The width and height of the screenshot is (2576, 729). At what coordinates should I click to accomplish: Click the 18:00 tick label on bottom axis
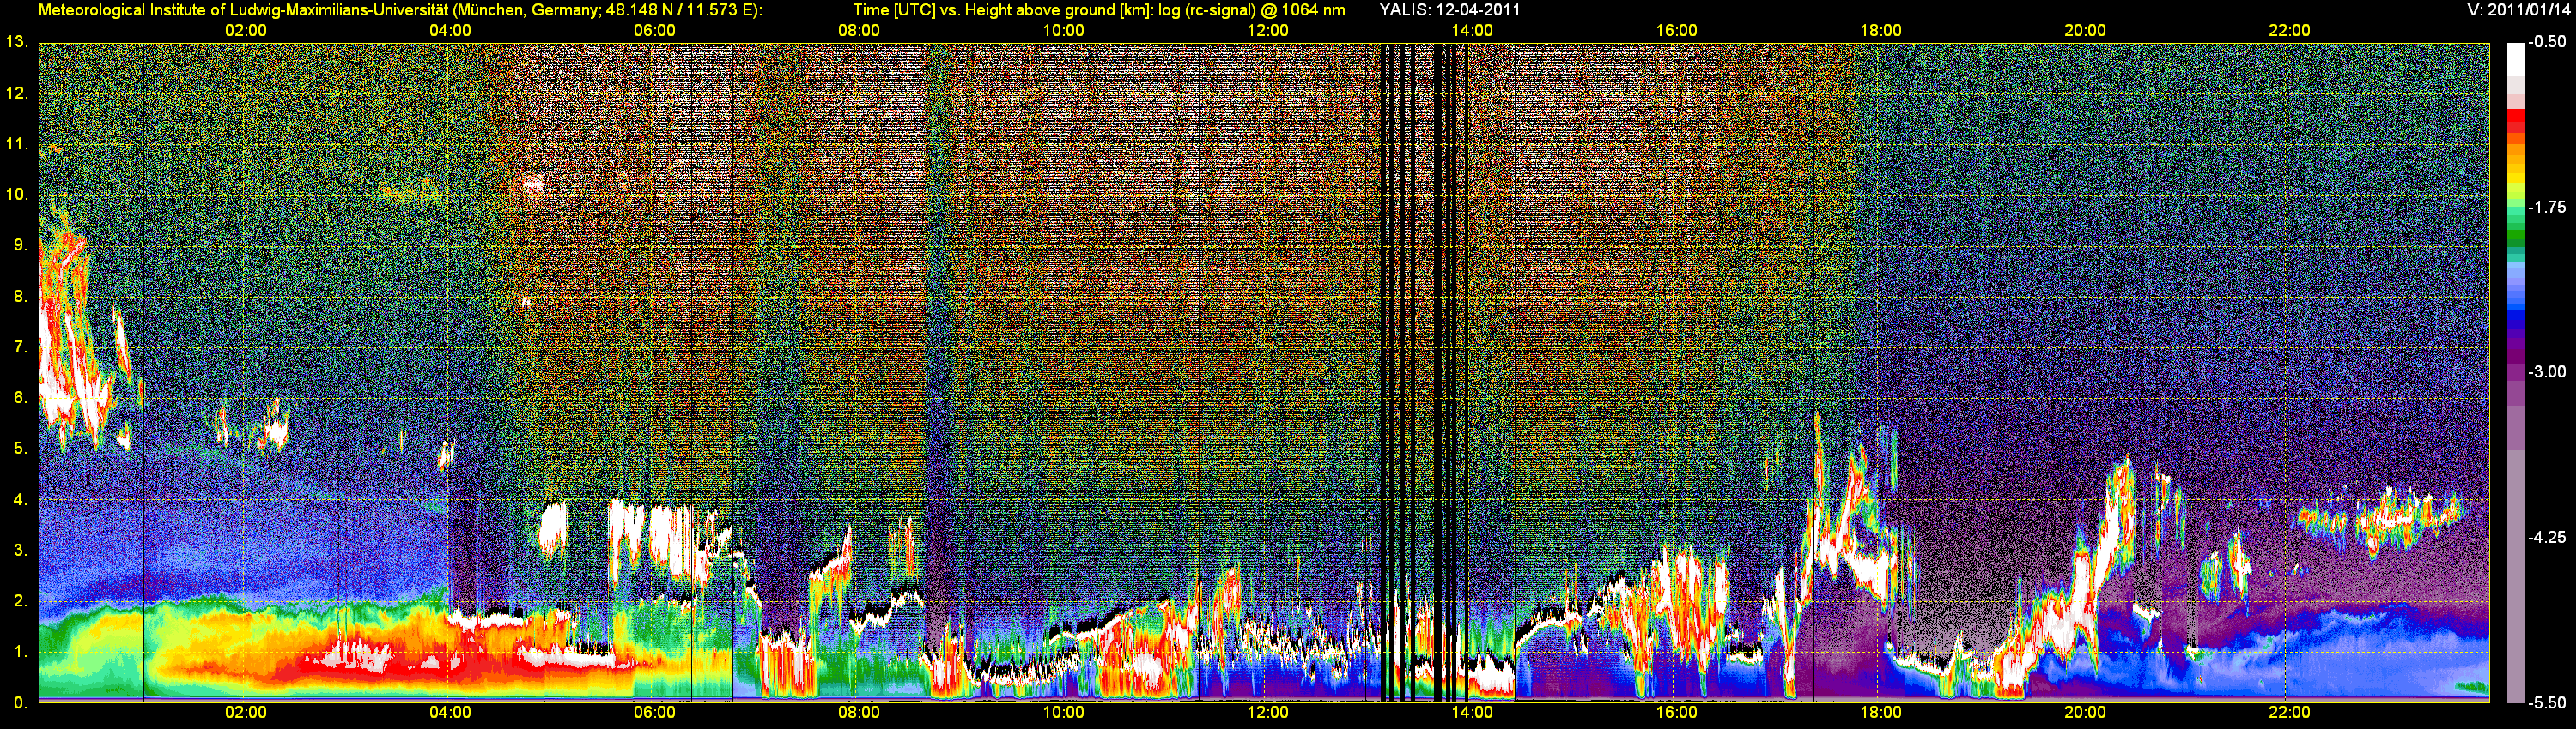click(x=1881, y=713)
